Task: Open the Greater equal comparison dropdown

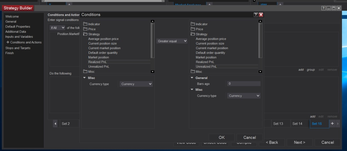Action: coord(172,41)
